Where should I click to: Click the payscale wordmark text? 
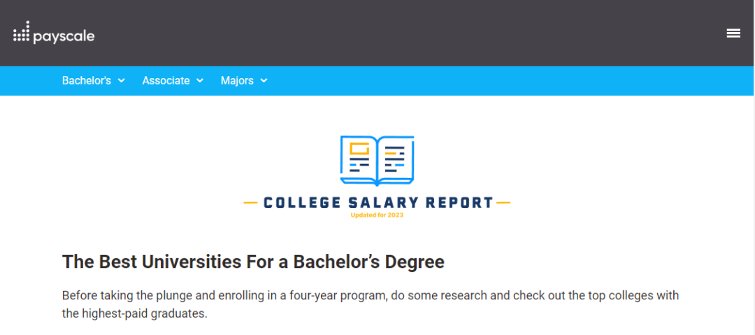click(x=64, y=36)
